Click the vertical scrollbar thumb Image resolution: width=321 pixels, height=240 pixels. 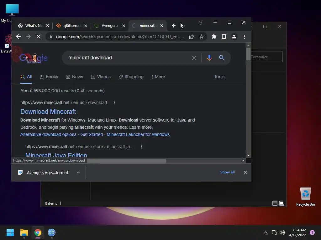tap(248, 54)
